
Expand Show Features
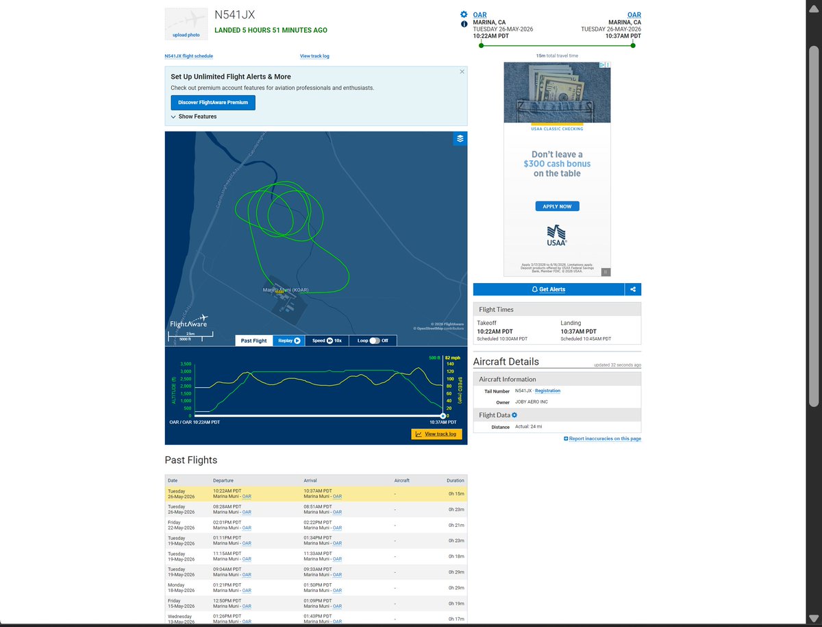coord(194,116)
